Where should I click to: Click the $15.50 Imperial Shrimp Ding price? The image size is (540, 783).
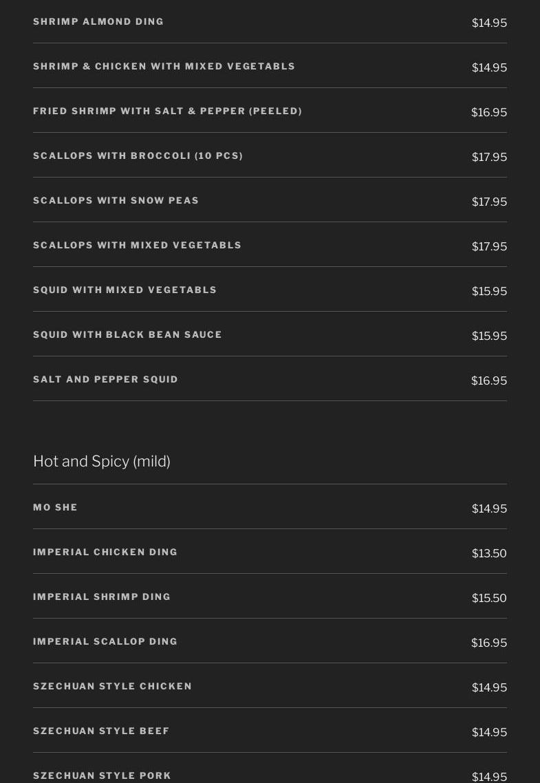click(489, 598)
